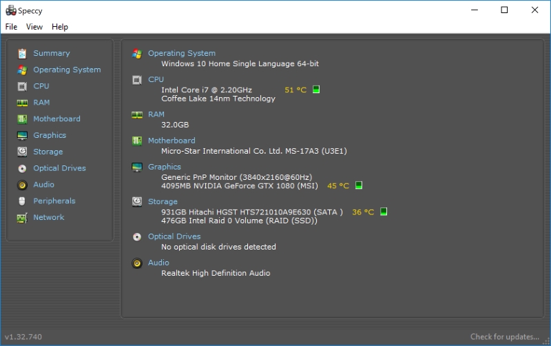The image size is (551, 346).
Task: Open the Graphics heading link in main panel
Action: tap(165, 167)
